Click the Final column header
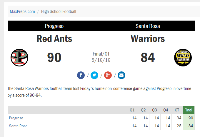 pyautogui.click(x=189, y=110)
